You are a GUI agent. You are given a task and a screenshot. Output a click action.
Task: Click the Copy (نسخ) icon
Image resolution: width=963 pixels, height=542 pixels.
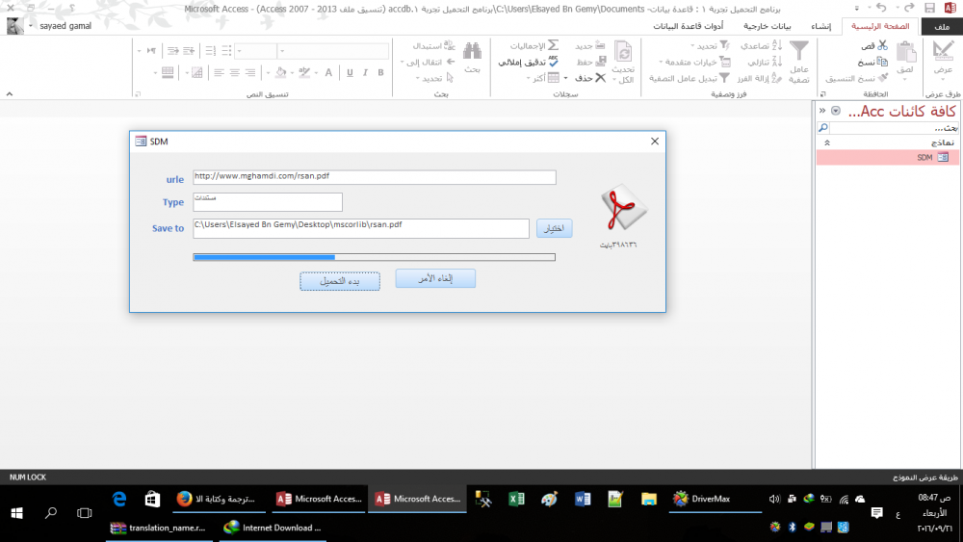882,62
